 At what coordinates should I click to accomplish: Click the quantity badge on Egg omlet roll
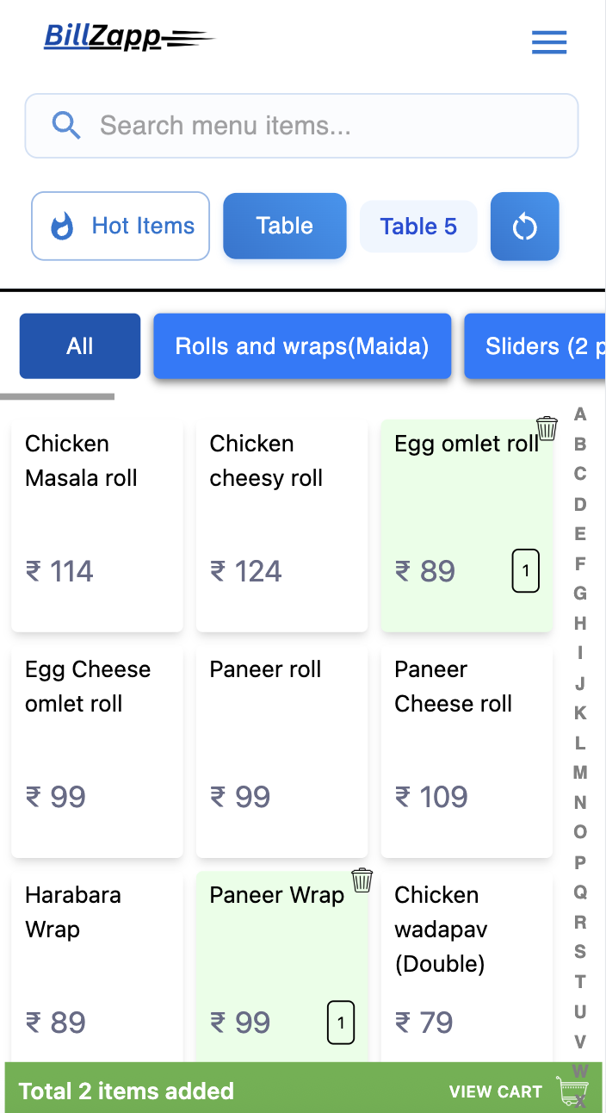coord(526,570)
